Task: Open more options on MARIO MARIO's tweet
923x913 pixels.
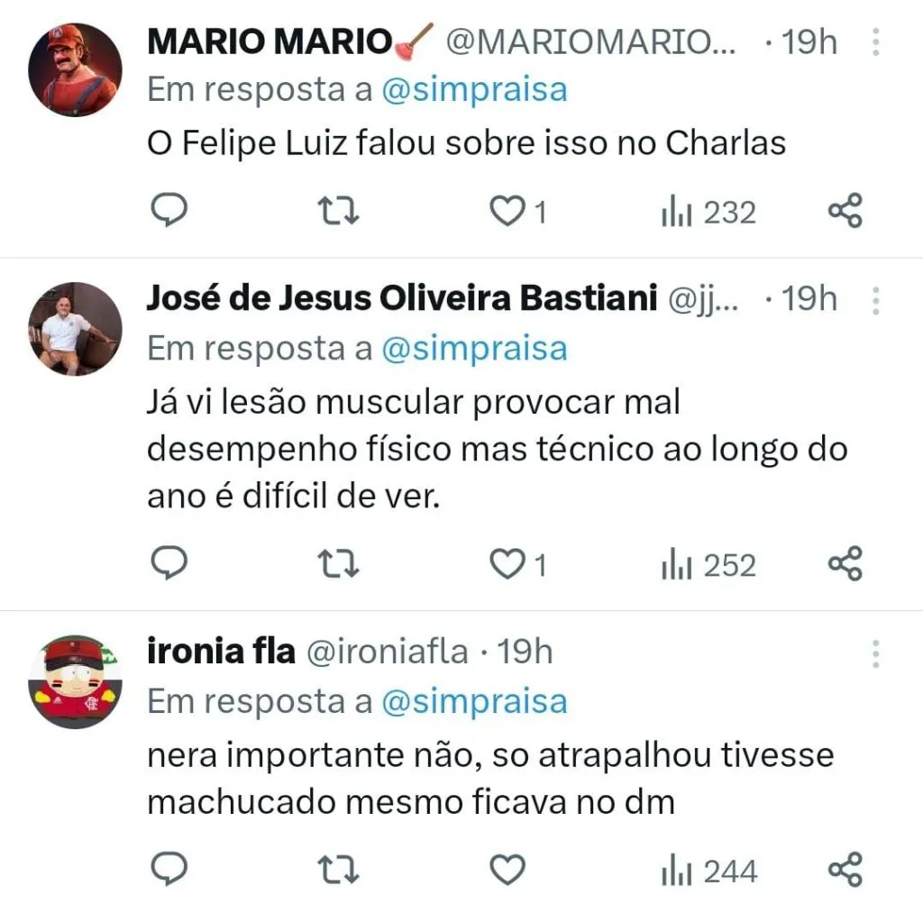Action: pos(875,43)
